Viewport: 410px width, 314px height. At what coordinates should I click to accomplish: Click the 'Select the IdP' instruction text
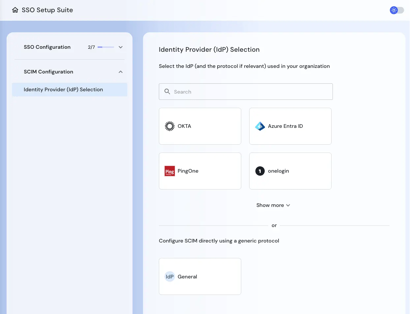coord(244,66)
